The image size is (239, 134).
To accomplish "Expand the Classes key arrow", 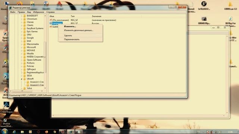I will pyautogui.click(x=22, y=22).
